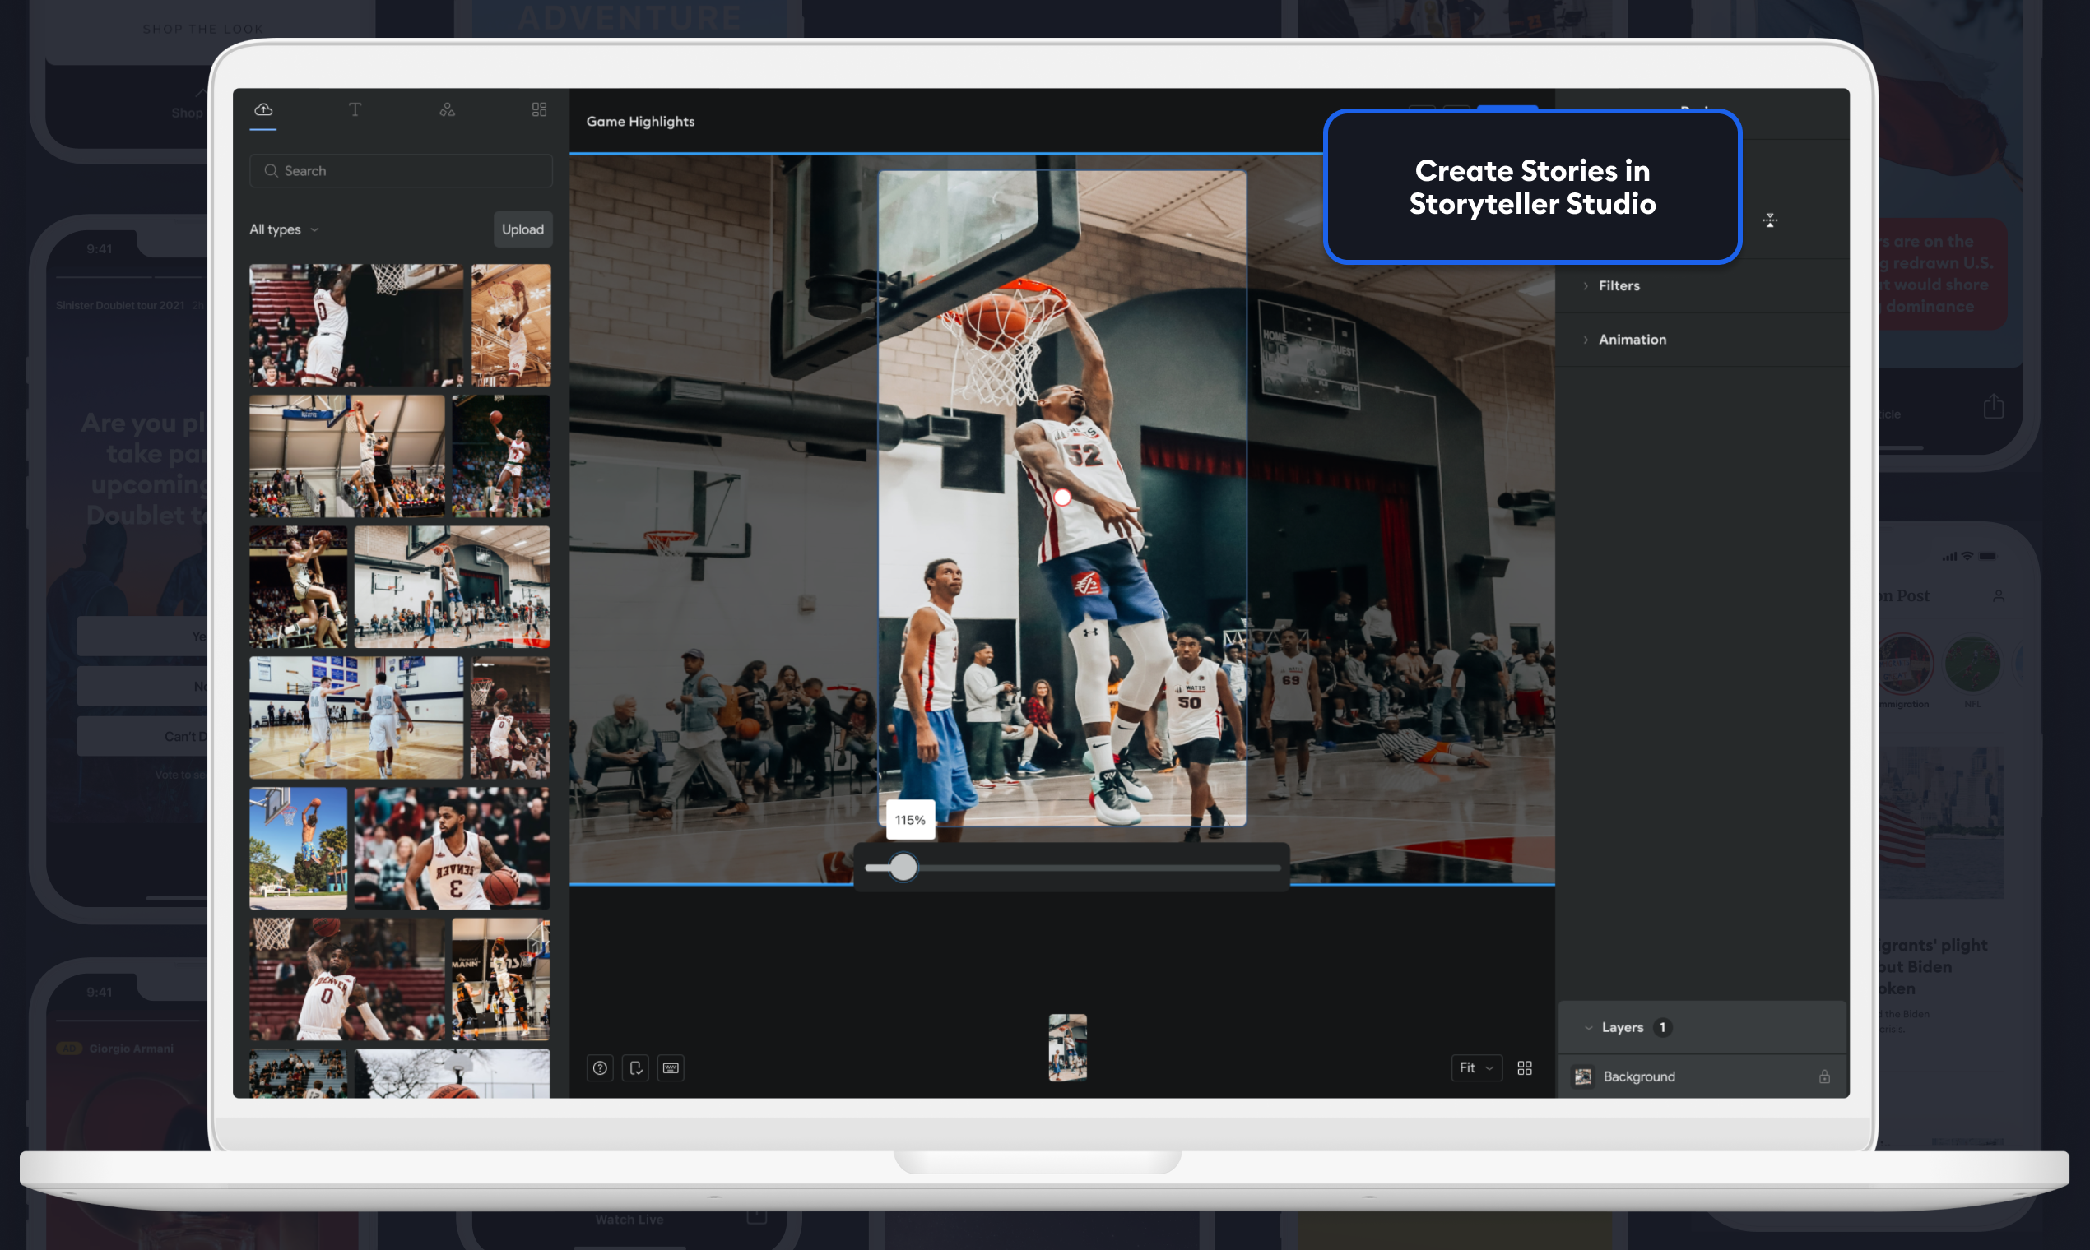
Task: Open the Text tool panel
Action: [x=355, y=109]
